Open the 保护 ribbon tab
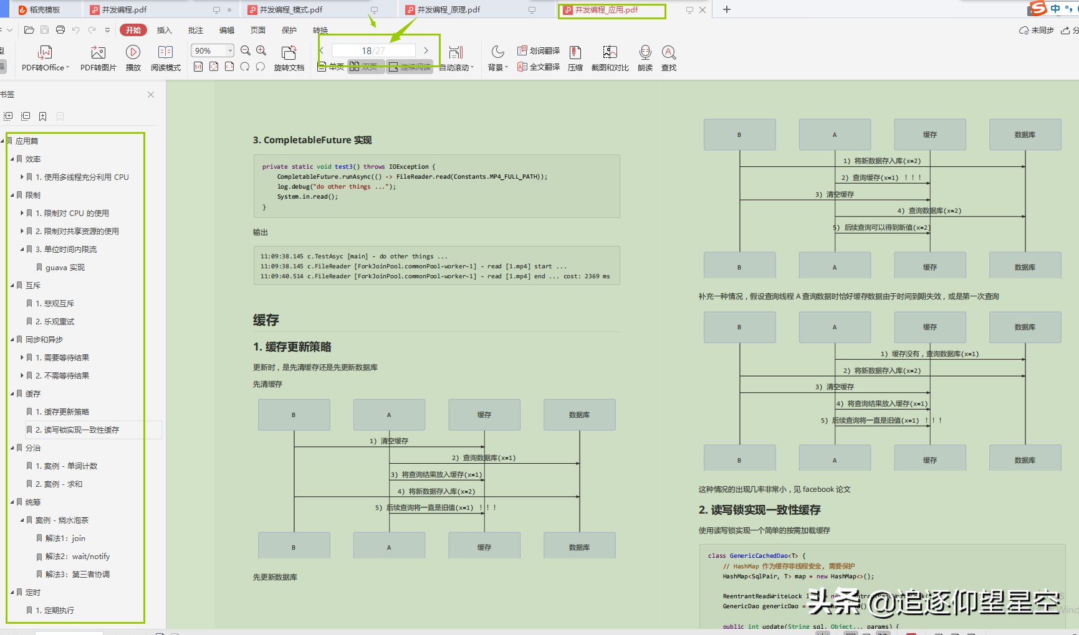The height and width of the screenshot is (635, 1079). (x=289, y=30)
